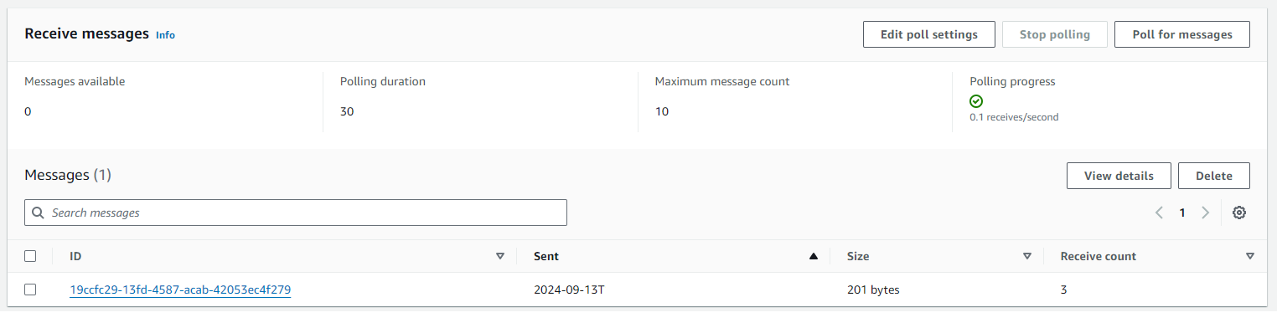The width and height of the screenshot is (1277, 328).
Task: Open the Info link beside Receive messages
Action: coord(165,35)
